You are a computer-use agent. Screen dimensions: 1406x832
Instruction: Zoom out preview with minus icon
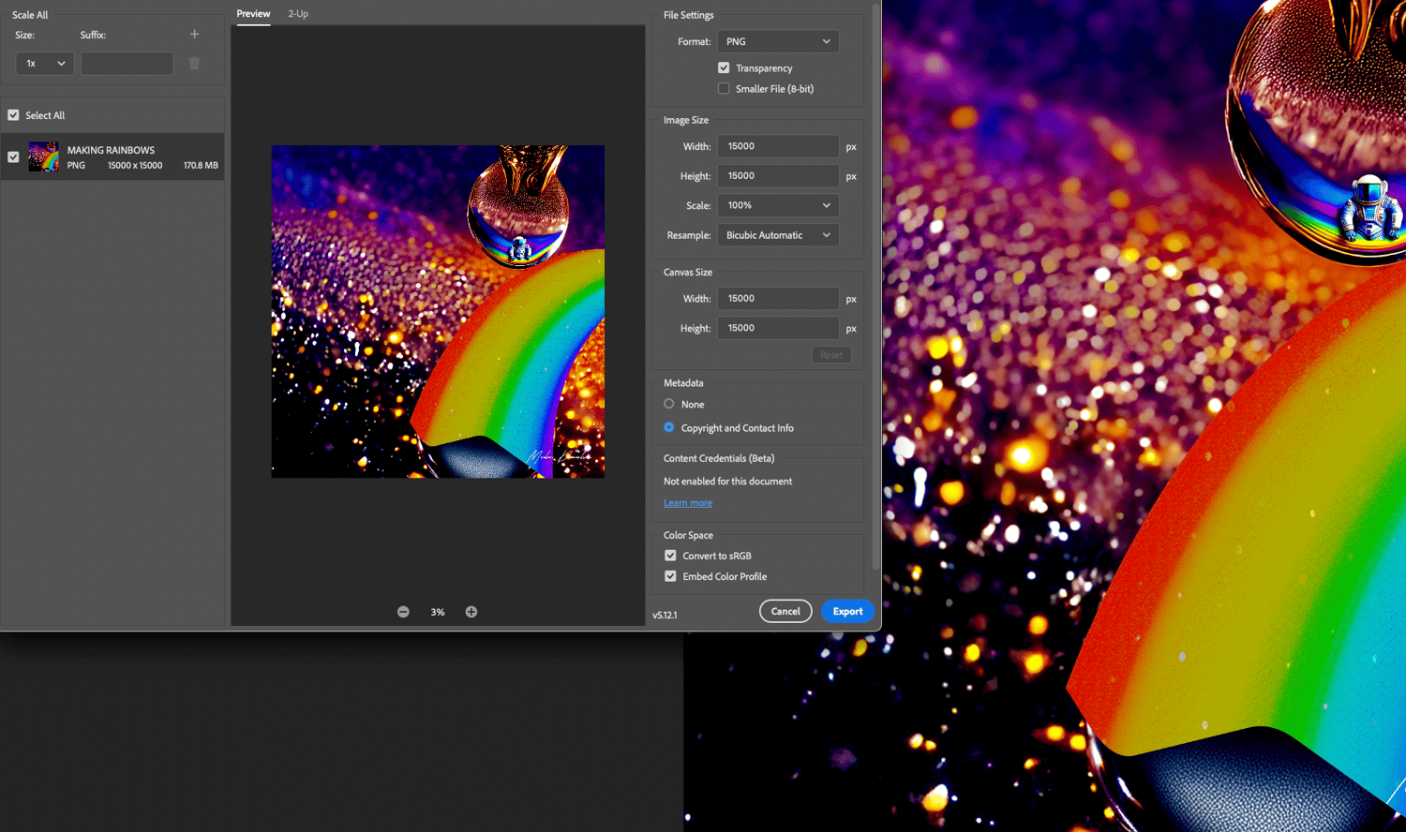[403, 612]
